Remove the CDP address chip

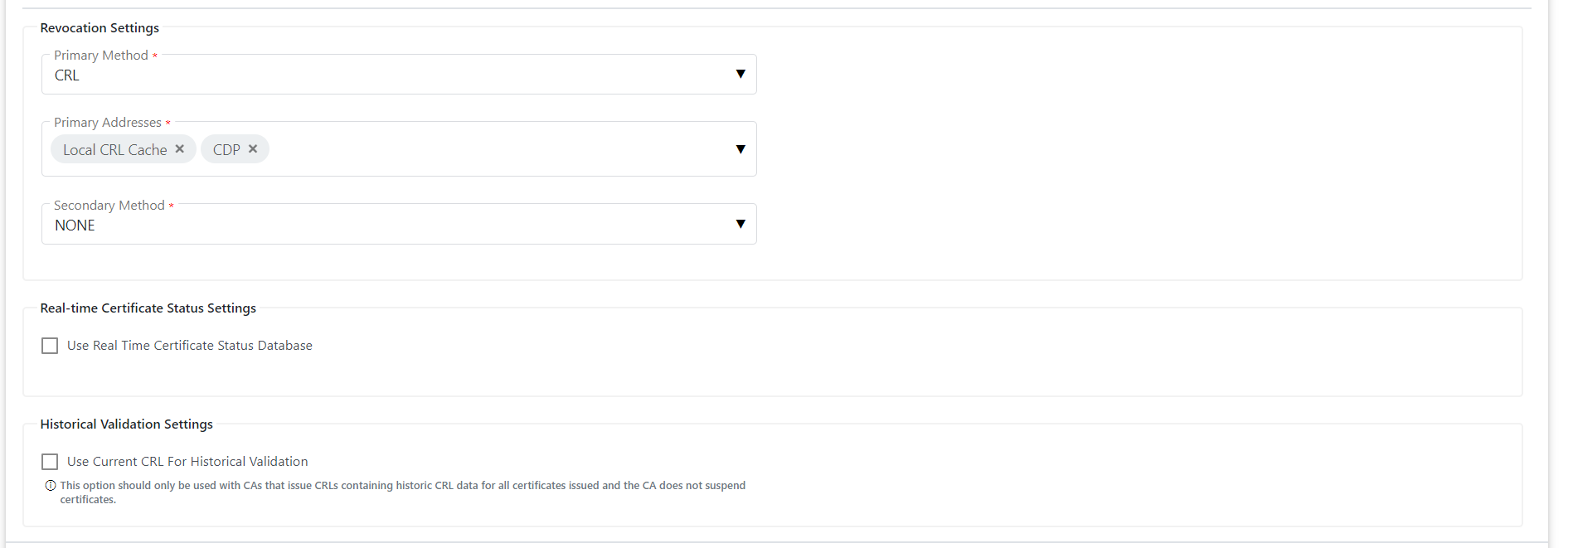(253, 149)
